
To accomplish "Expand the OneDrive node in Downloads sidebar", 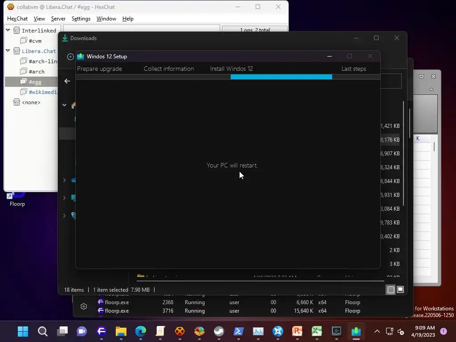I will click(x=64, y=180).
